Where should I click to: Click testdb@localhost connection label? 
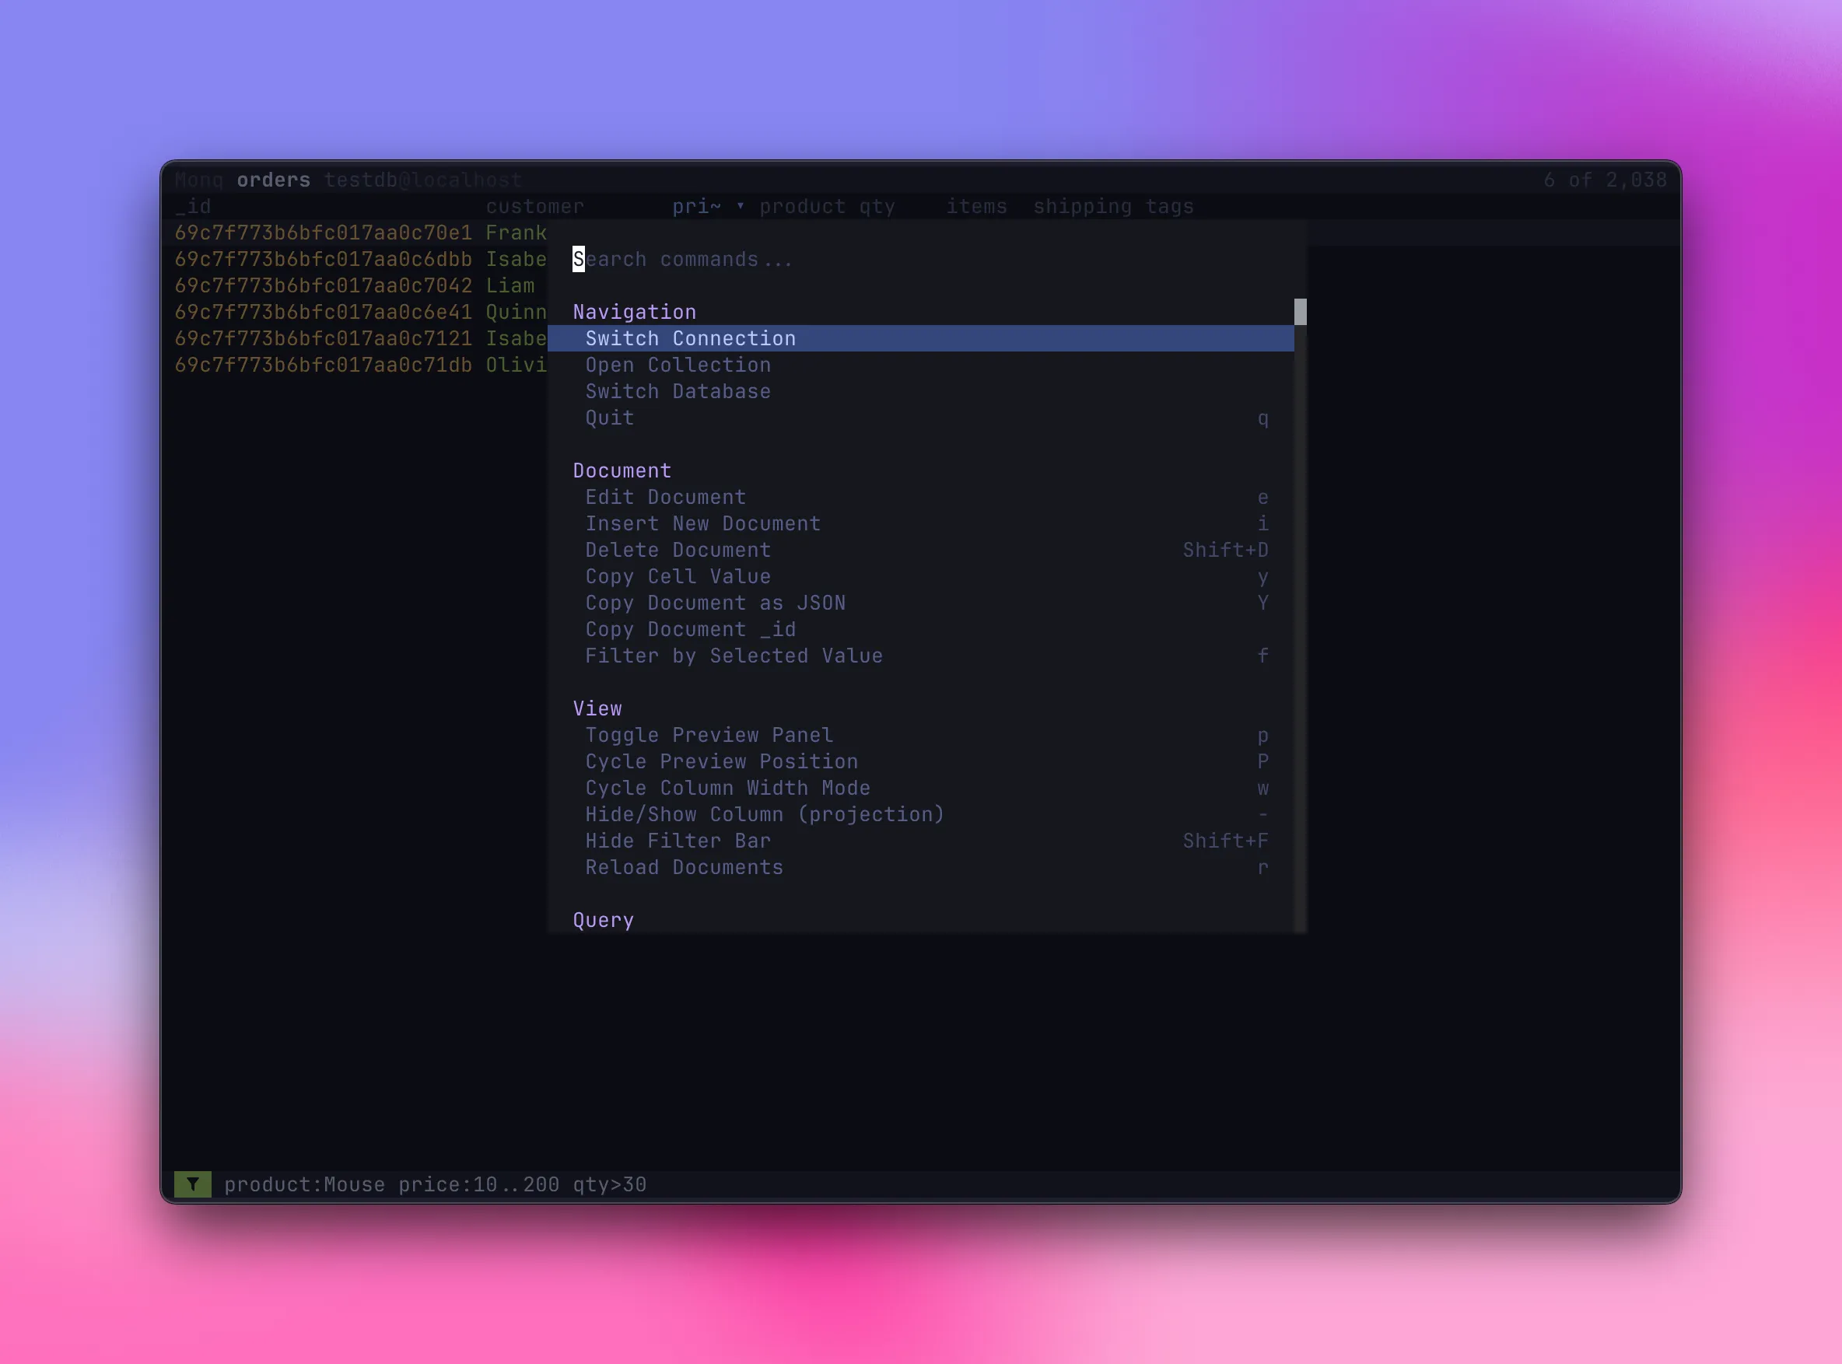(x=423, y=180)
